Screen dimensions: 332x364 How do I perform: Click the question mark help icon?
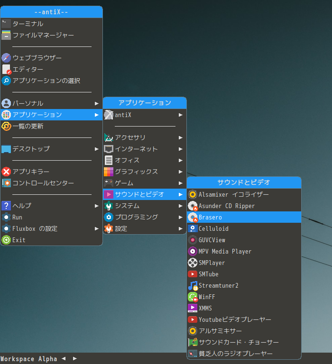6,206
